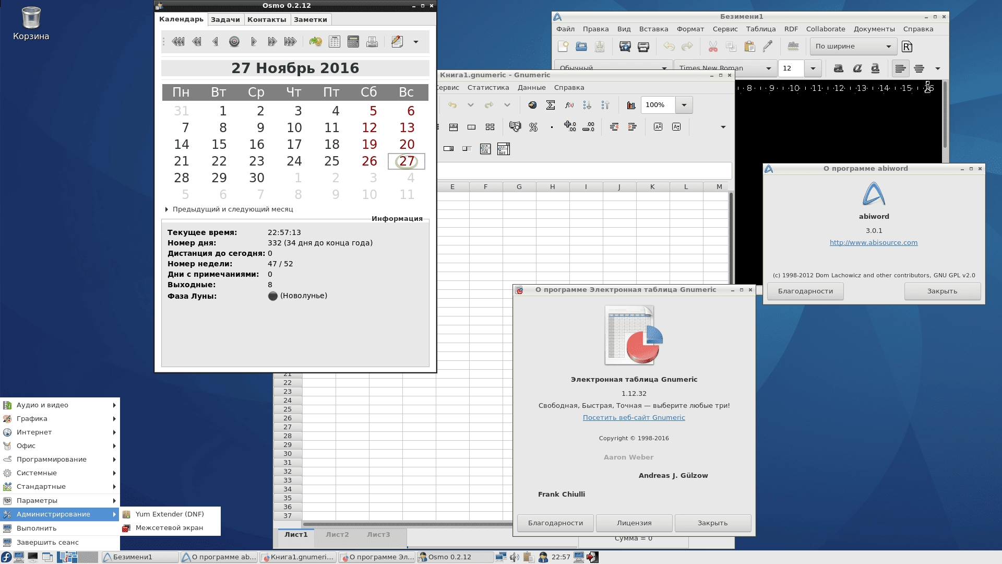Open AbiWord font size dropdown arrow
The width and height of the screenshot is (1002, 564).
coord(813,68)
